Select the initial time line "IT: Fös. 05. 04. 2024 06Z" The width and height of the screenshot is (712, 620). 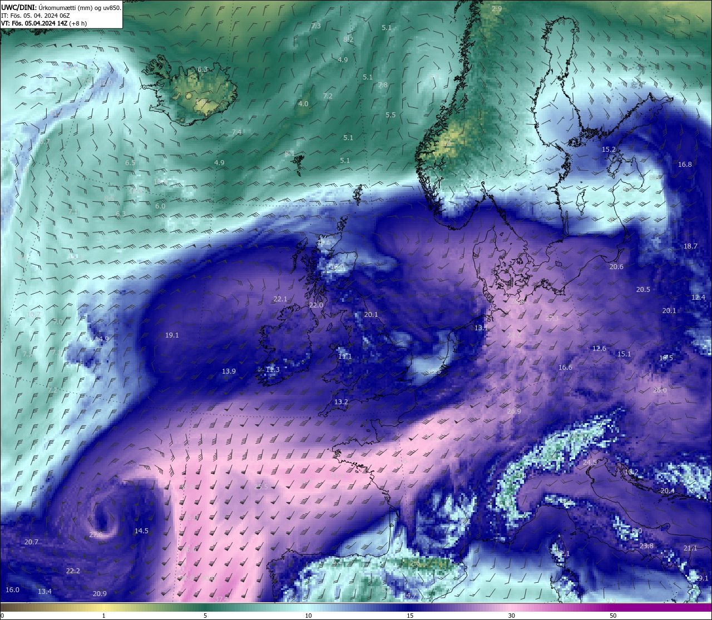36,16
